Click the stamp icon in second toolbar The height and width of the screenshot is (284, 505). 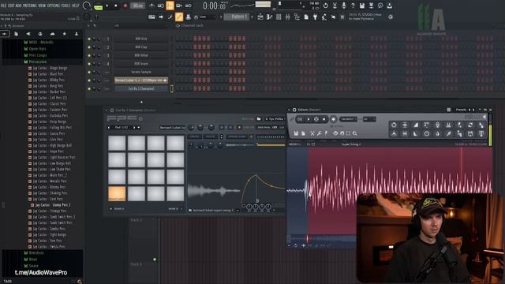coord(188,17)
